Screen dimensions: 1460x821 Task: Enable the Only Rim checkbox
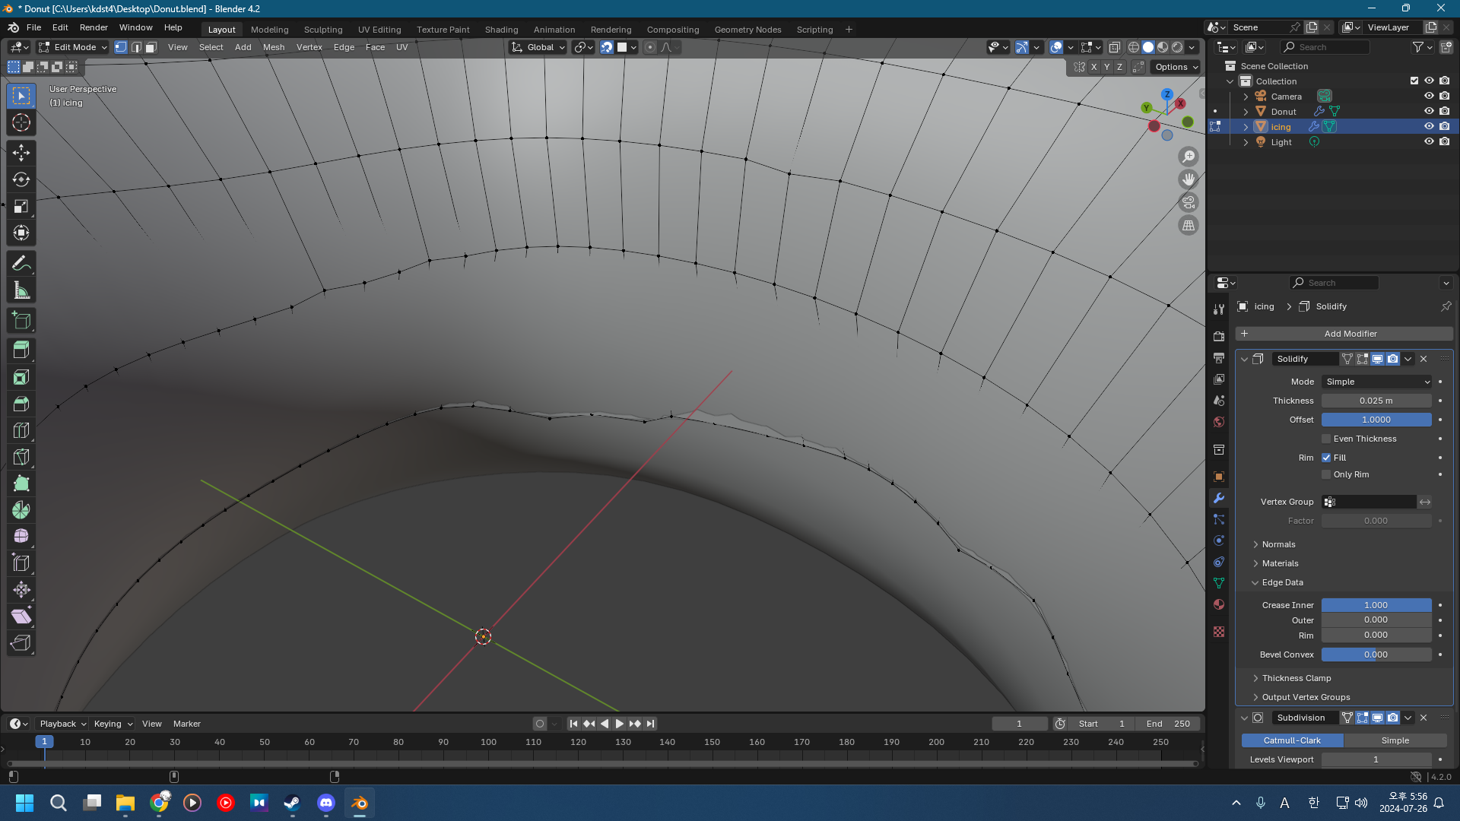tap(1326, 474)
